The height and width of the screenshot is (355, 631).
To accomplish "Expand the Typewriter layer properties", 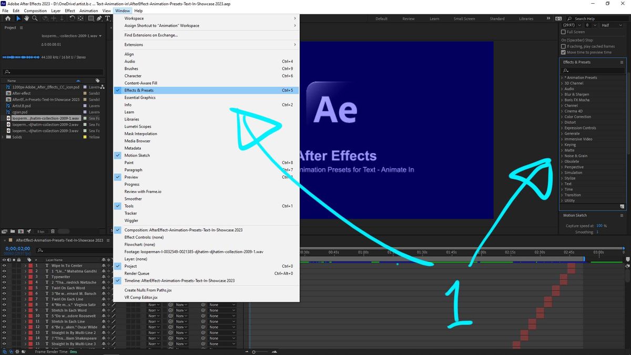I will [x=25, y=277].
